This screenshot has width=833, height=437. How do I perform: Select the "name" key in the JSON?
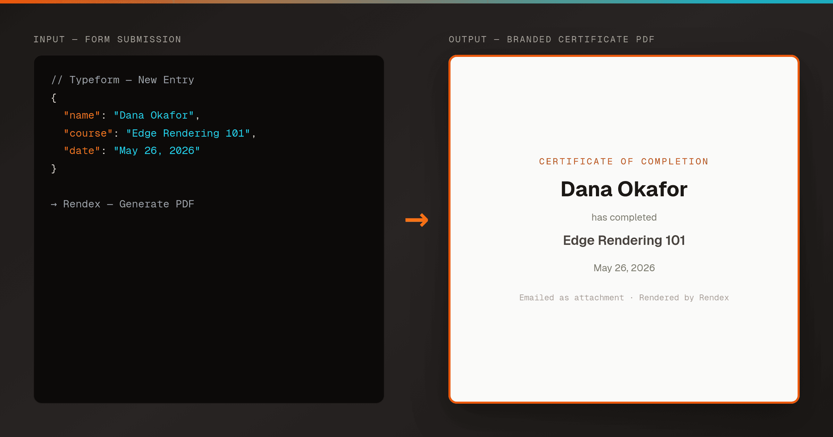point(82,115)
